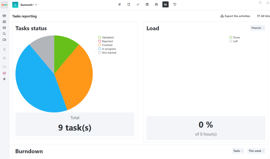Image resolution: width=270 pixels, height=159 pixels.
Task: Open the mail envelope icon in sidebar
Action: click(4, 28)
